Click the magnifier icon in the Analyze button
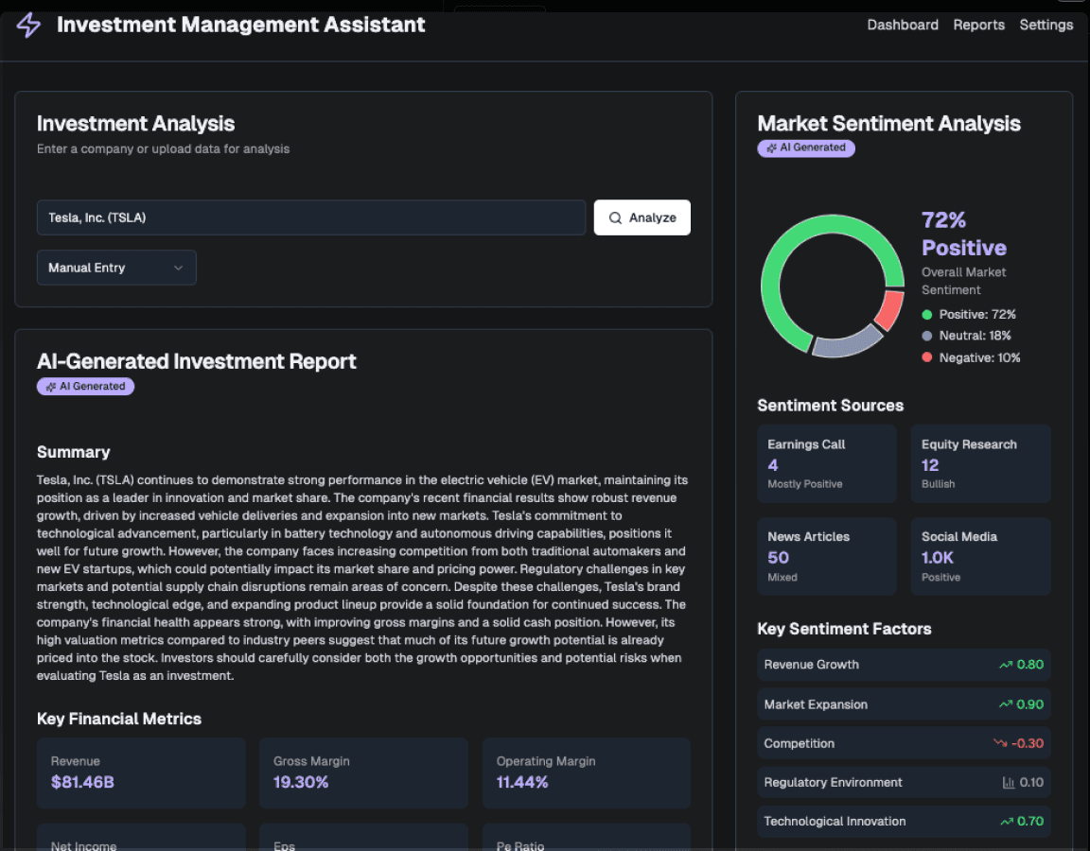The height and width of the screenshot is (851, 1090). click(x=615, y=217)
